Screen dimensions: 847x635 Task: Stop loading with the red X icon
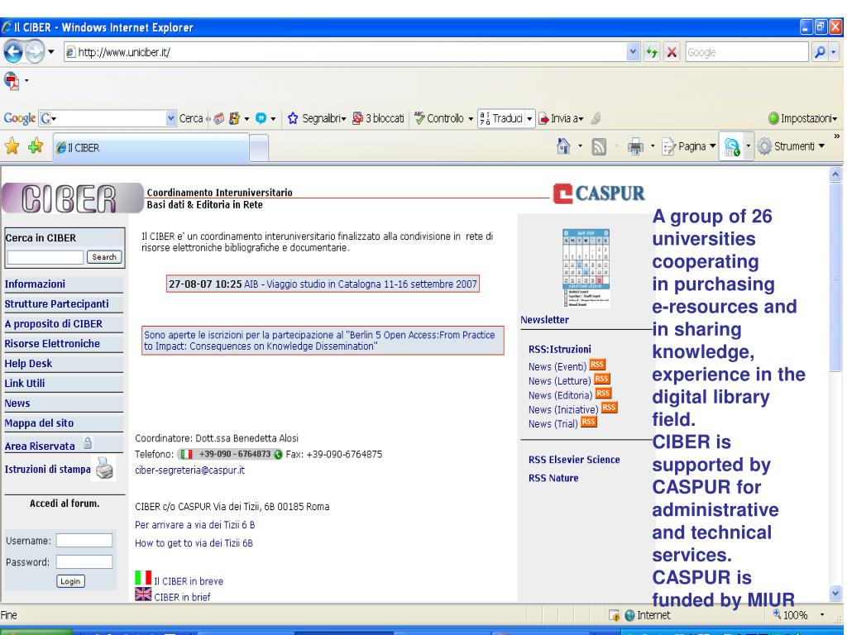[x=672, y=52]
